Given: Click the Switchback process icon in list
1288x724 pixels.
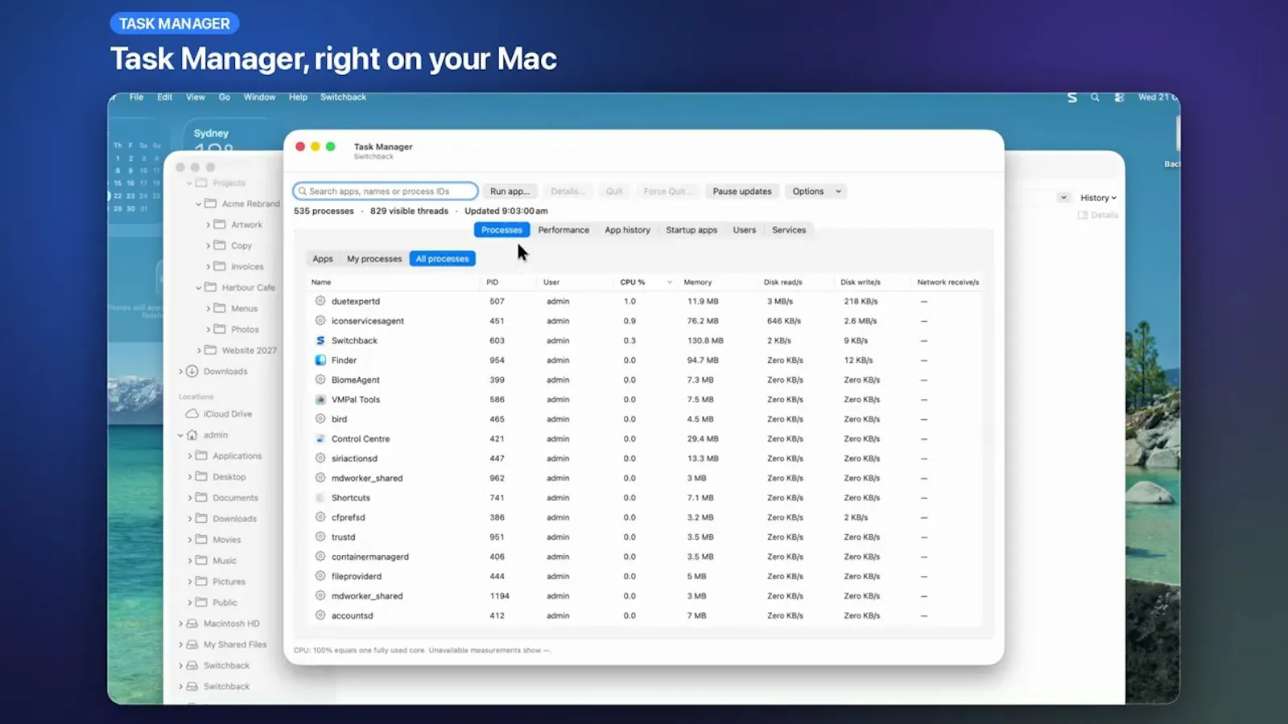Looking at the screenshot, I should (x=320, y=340).
